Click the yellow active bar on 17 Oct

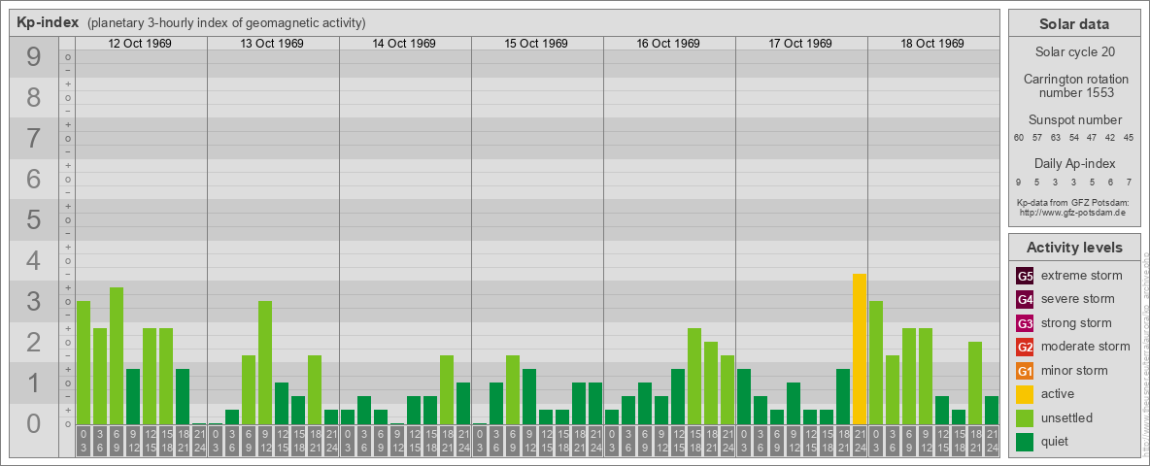[x=860, y=349]
